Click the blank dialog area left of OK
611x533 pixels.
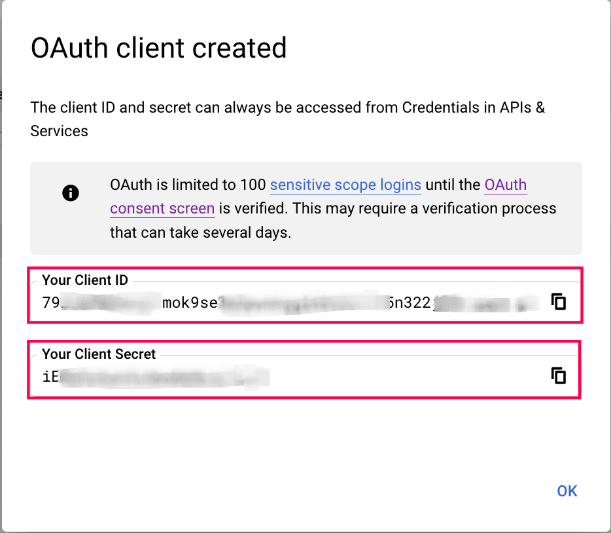(327, 491)
